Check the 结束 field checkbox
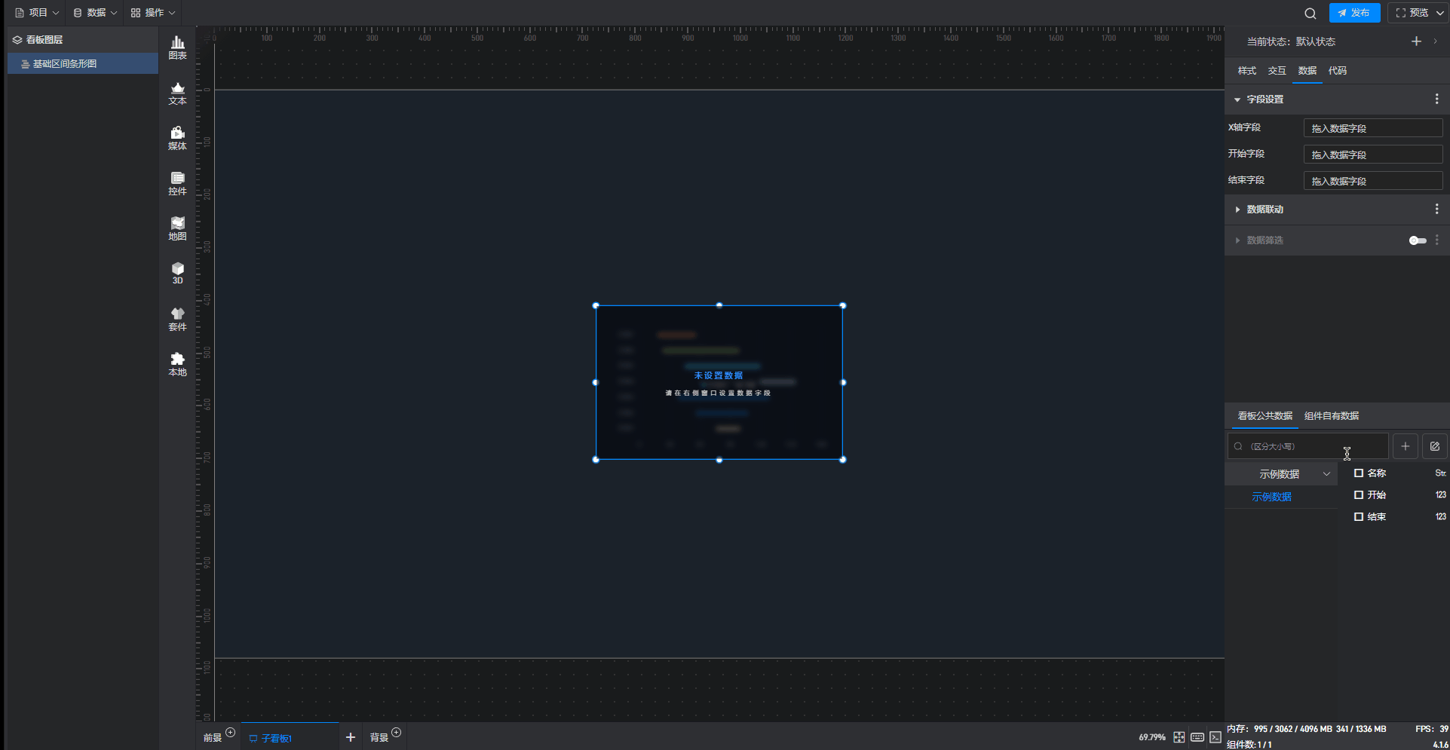The height and width of the screenshot is (750, 1450). coord(1359,517)
